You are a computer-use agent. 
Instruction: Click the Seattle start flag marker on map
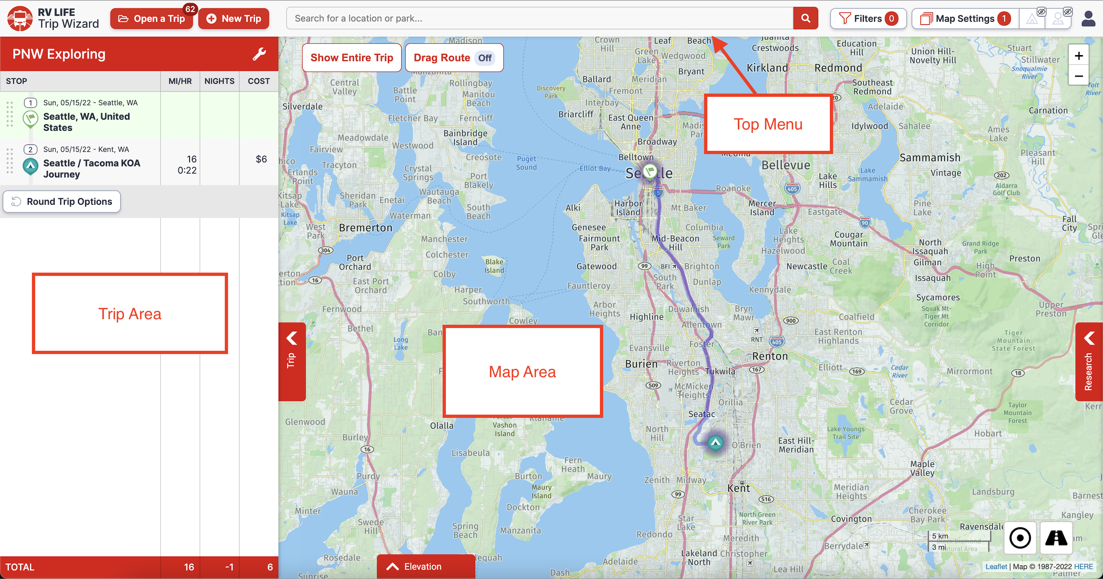point(650,171)
